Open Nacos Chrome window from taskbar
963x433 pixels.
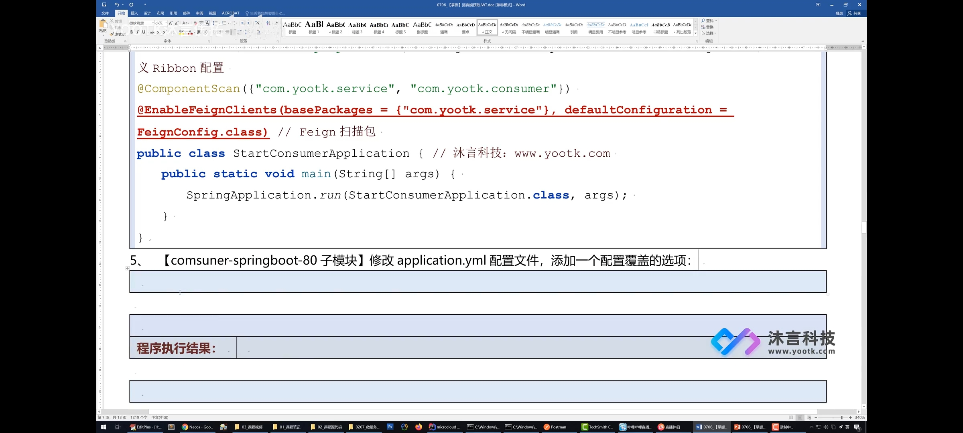tap(197, 427)
